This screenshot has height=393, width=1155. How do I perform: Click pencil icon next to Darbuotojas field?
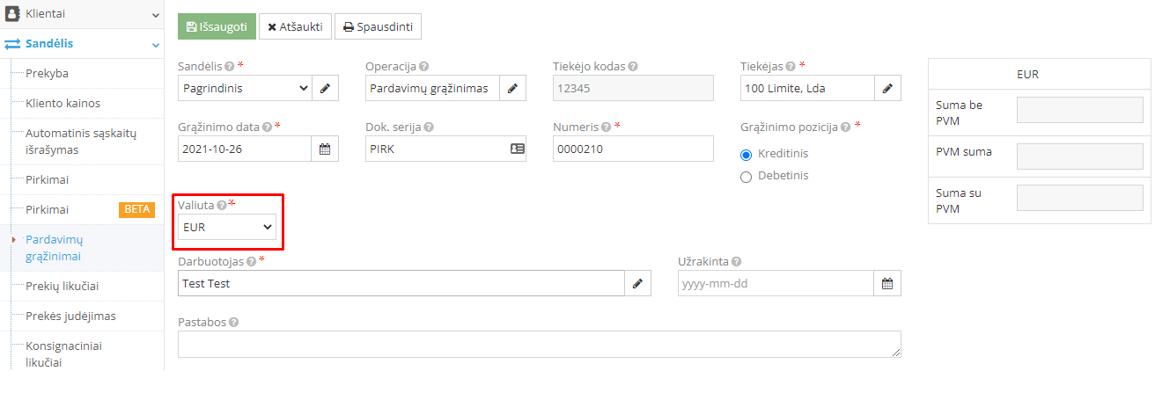point(637,283)
